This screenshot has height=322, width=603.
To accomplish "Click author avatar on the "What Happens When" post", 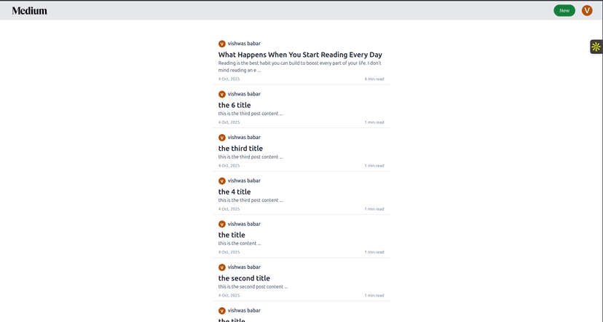I will point(222,44).
